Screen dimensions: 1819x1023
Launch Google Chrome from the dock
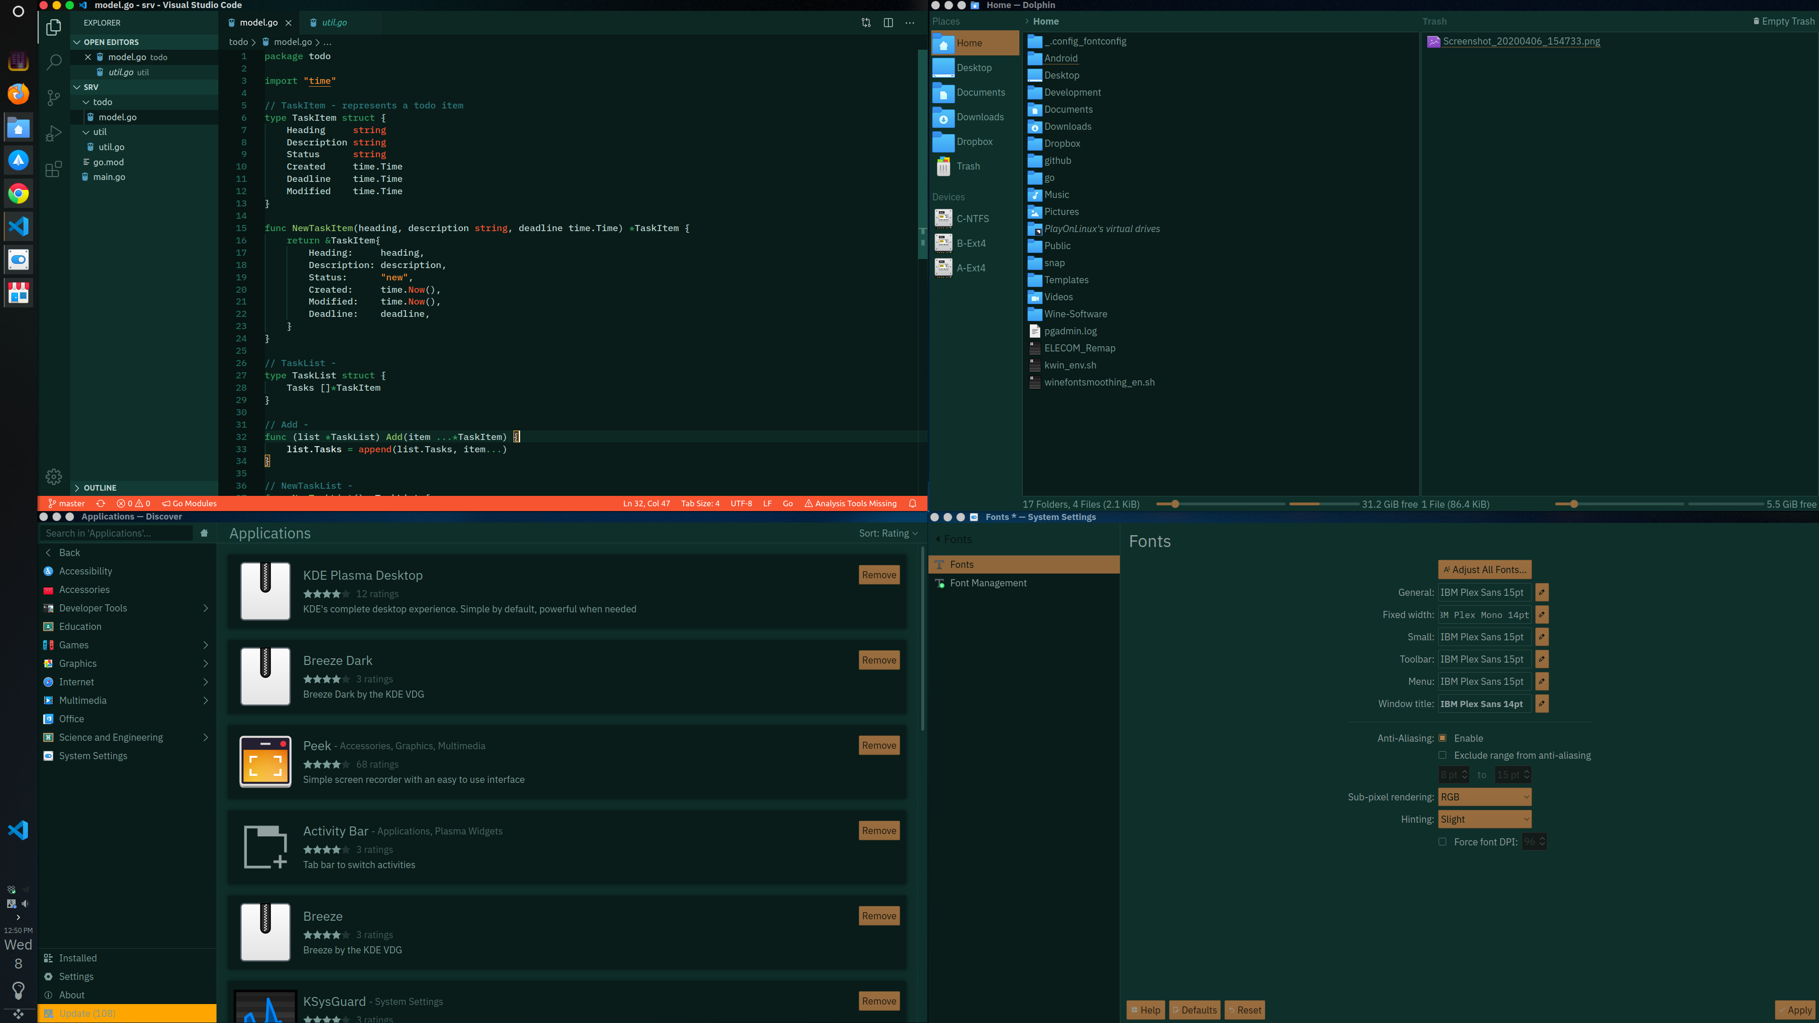18,193
